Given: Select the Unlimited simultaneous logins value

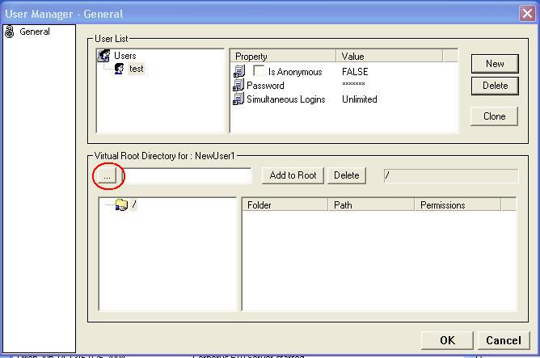Looking at the screenshot, I should pos(360,99).
